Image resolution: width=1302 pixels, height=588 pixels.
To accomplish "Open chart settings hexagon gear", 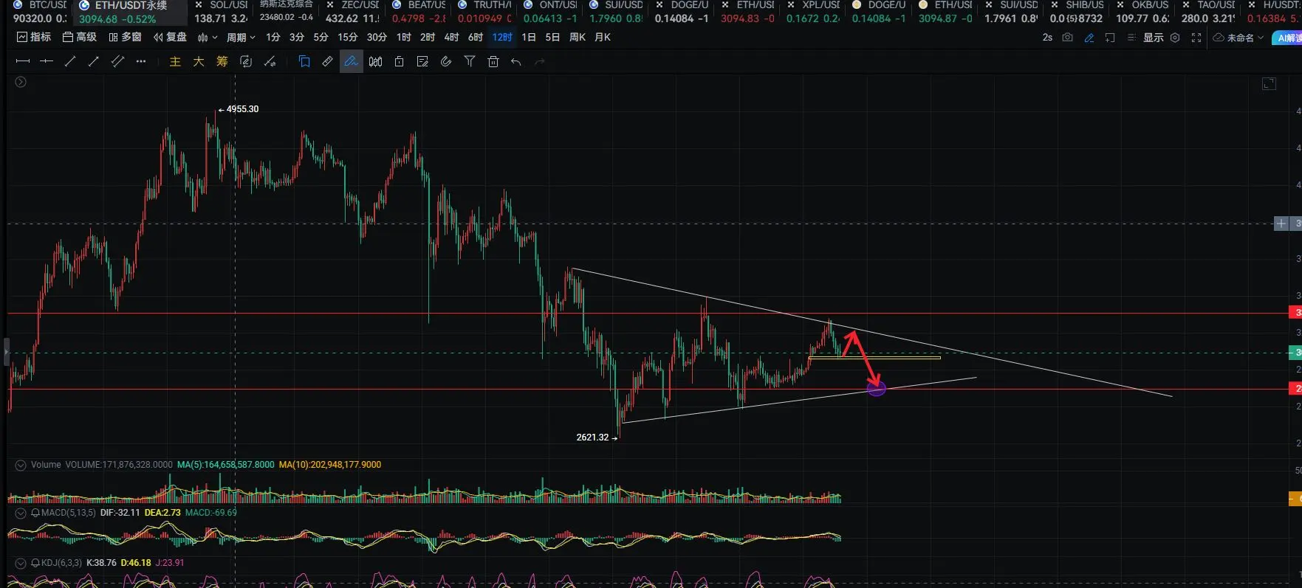I will click(x=1175, y=38).
